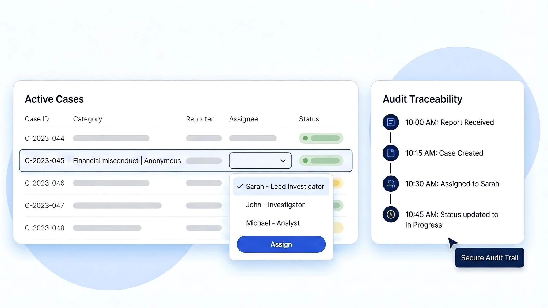Click the Secure Audit Trail label
This screenshot has height=308, width=548.
(x=489, y=257)
